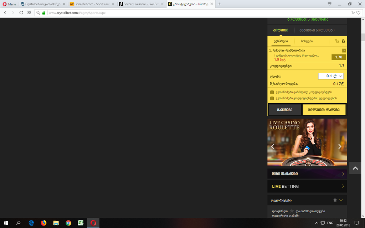Click the star icon in favorites hint

[292, 211]
